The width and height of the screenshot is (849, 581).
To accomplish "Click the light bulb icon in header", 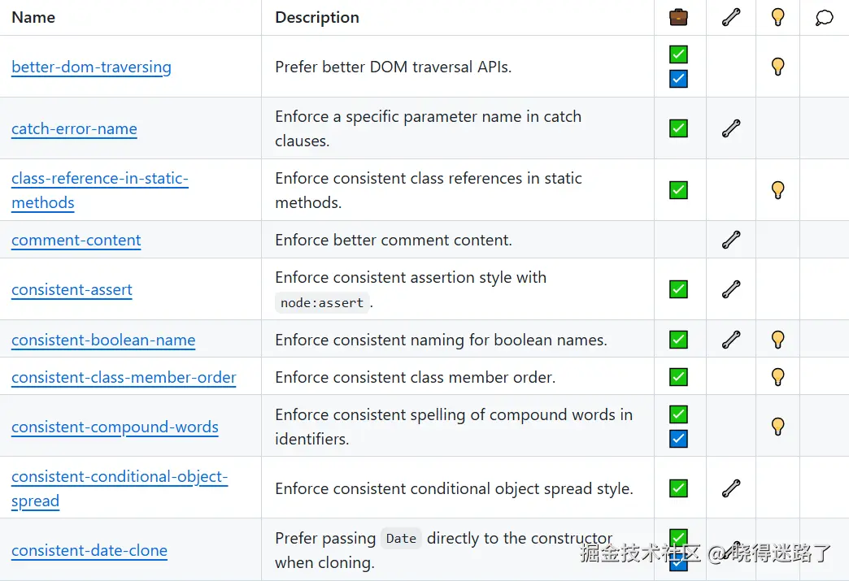I will pos(777,17).
